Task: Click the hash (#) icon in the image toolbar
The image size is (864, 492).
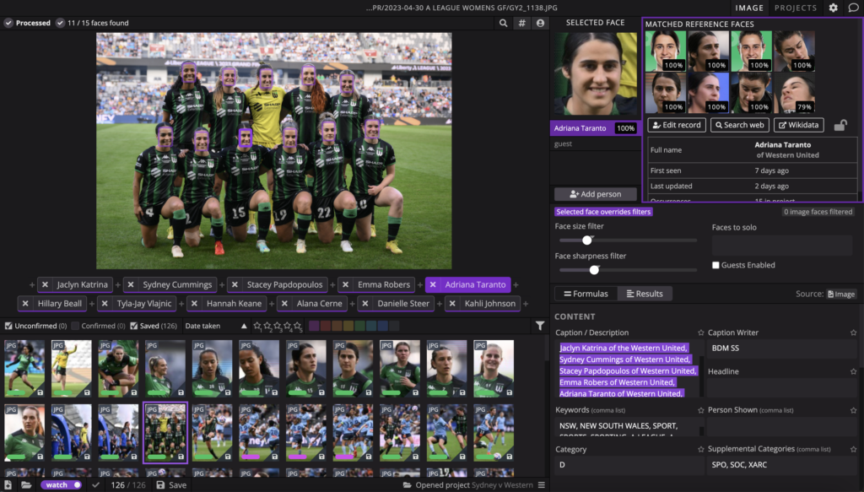Action: point(522,24)
